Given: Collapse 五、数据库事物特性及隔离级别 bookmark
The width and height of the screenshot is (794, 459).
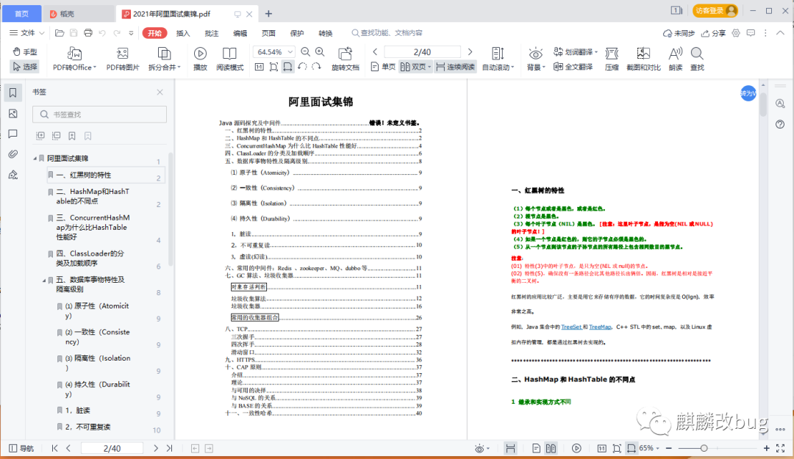Looking at the screenshot, I should [x=44, y=280].
